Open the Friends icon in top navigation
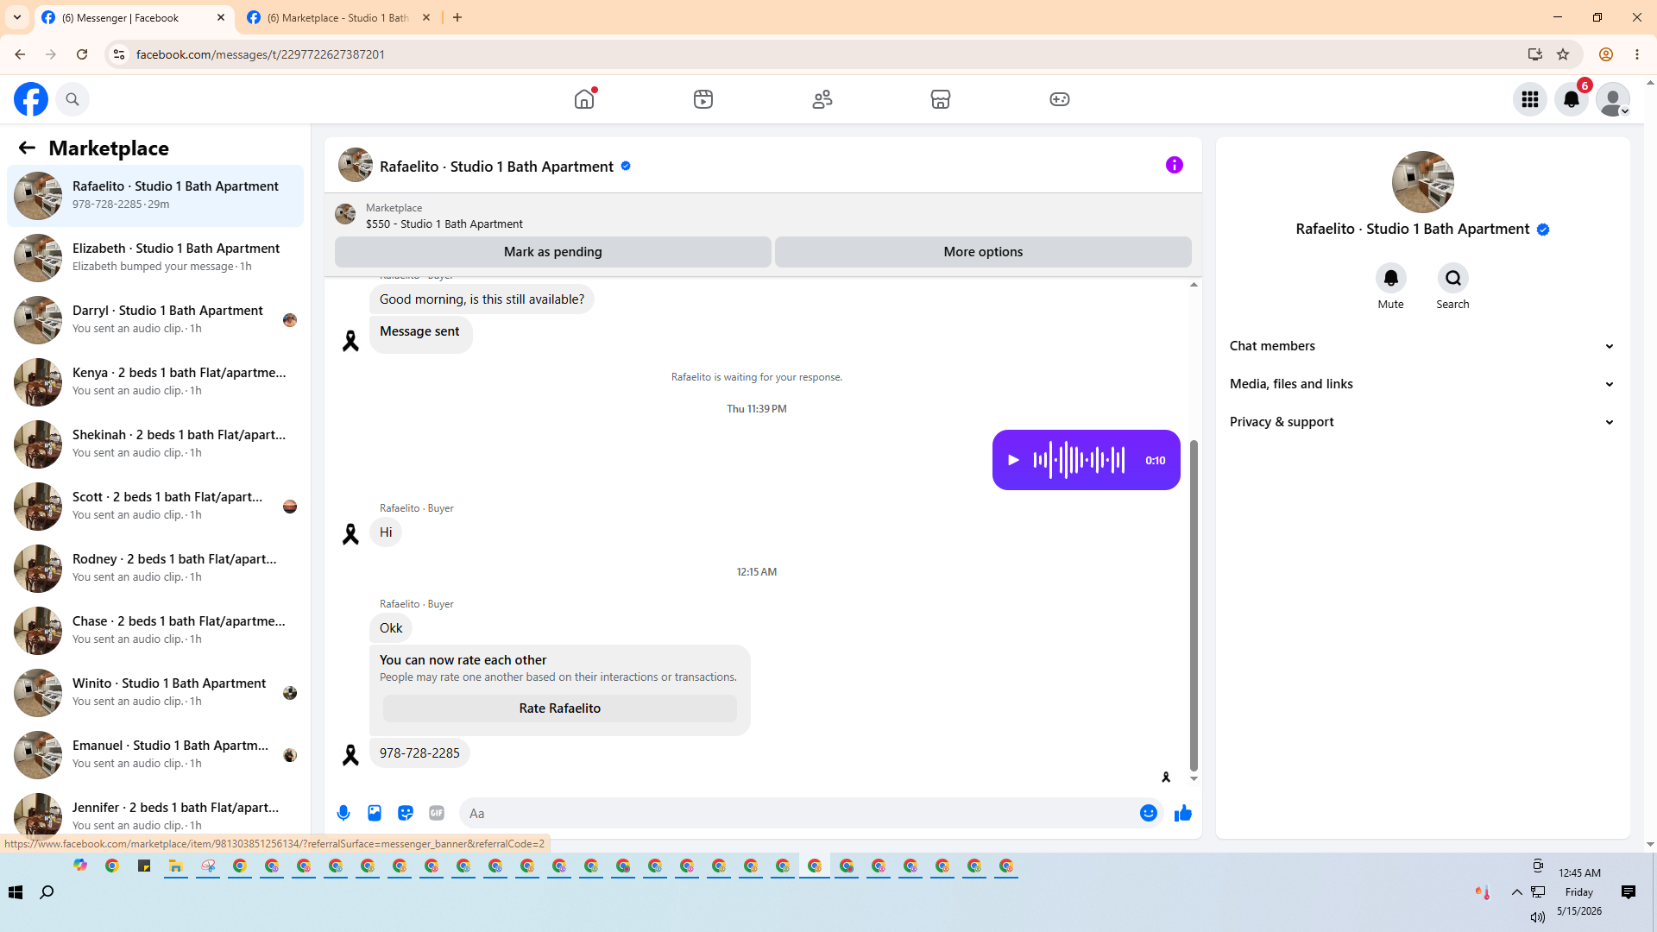1657x932 pixels. pyautogui.click(x=822, y=99)
